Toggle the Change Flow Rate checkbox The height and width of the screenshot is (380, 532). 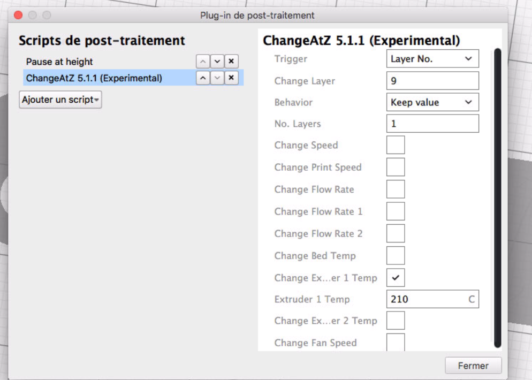[x=396, y=189]
